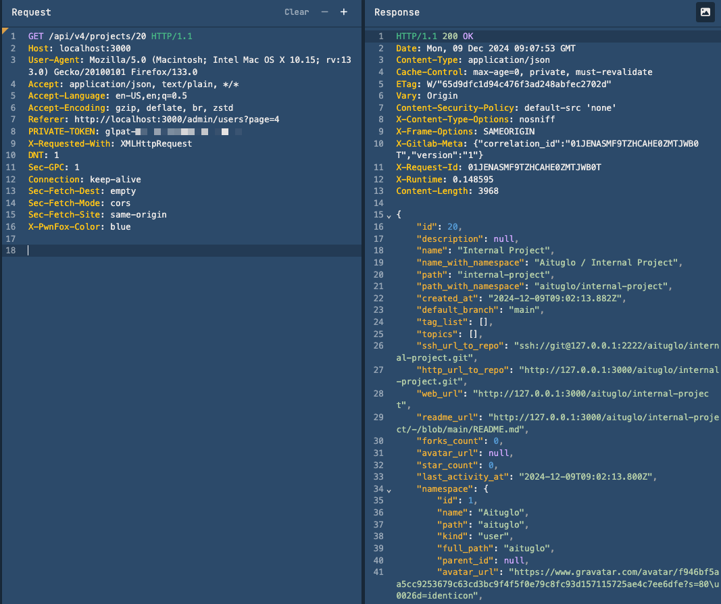Image resolution: width=721 pixels, height=604 pixels.
Task: Click the Response panel title
Action: [397, 12]
